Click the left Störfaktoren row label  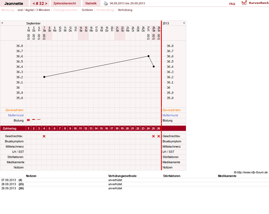pos(15,157)
